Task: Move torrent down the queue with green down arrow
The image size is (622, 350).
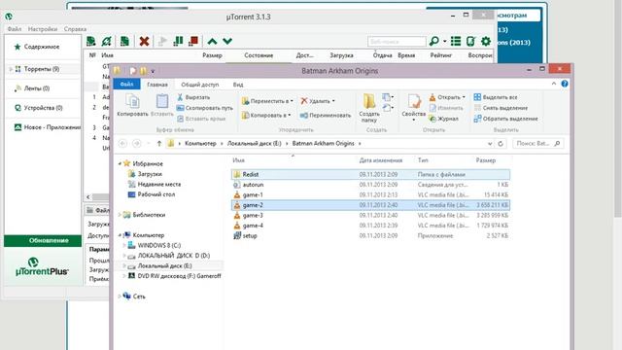Action: pos(227,41)
